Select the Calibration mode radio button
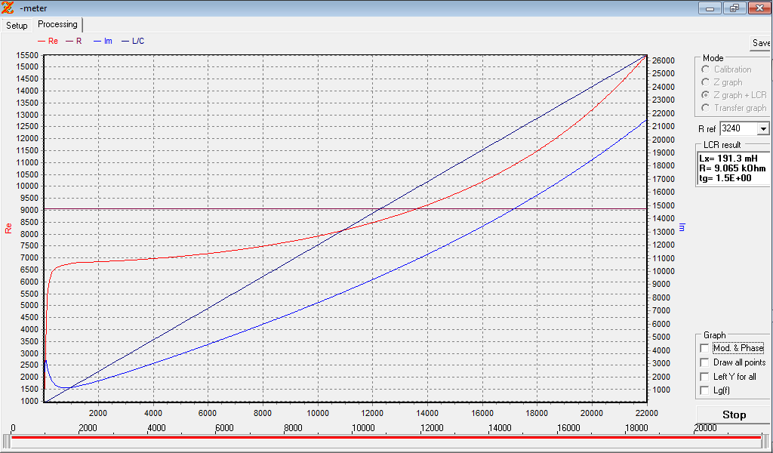The height and width of the screenshot is (453, 773). pos(706,69)
